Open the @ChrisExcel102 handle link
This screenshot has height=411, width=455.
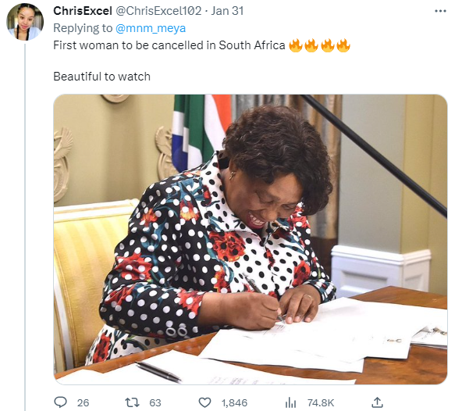coord(158,11)
